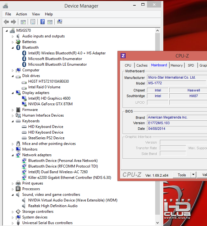This screenshot has height=226, width=207.
Task: Select Intel(R) HD Graphics 4600
Action: pos(49,98)
